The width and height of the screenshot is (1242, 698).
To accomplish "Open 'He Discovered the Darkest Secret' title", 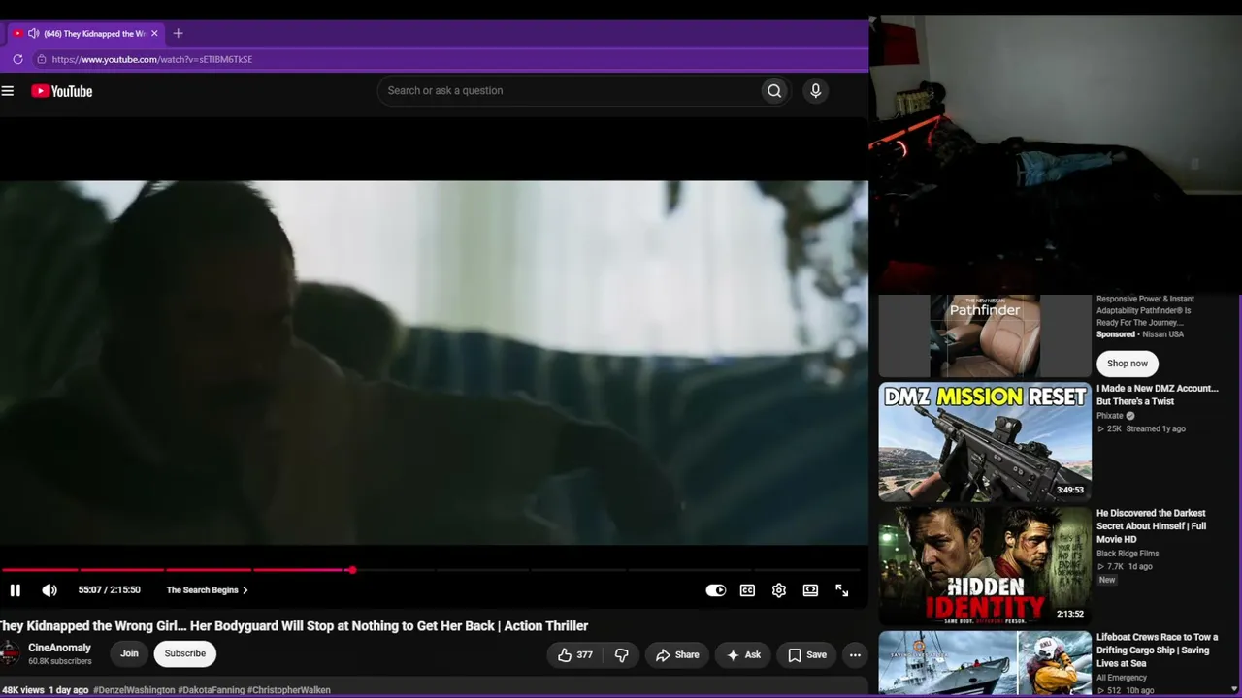I will pos(1152,526).
